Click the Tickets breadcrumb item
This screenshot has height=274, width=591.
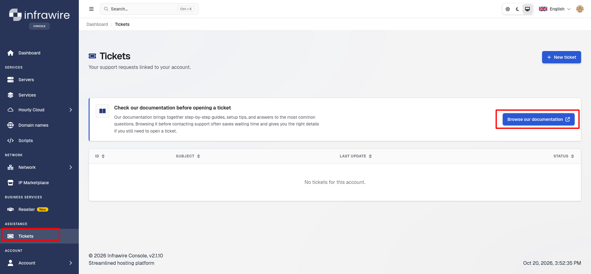pos(122,24)
